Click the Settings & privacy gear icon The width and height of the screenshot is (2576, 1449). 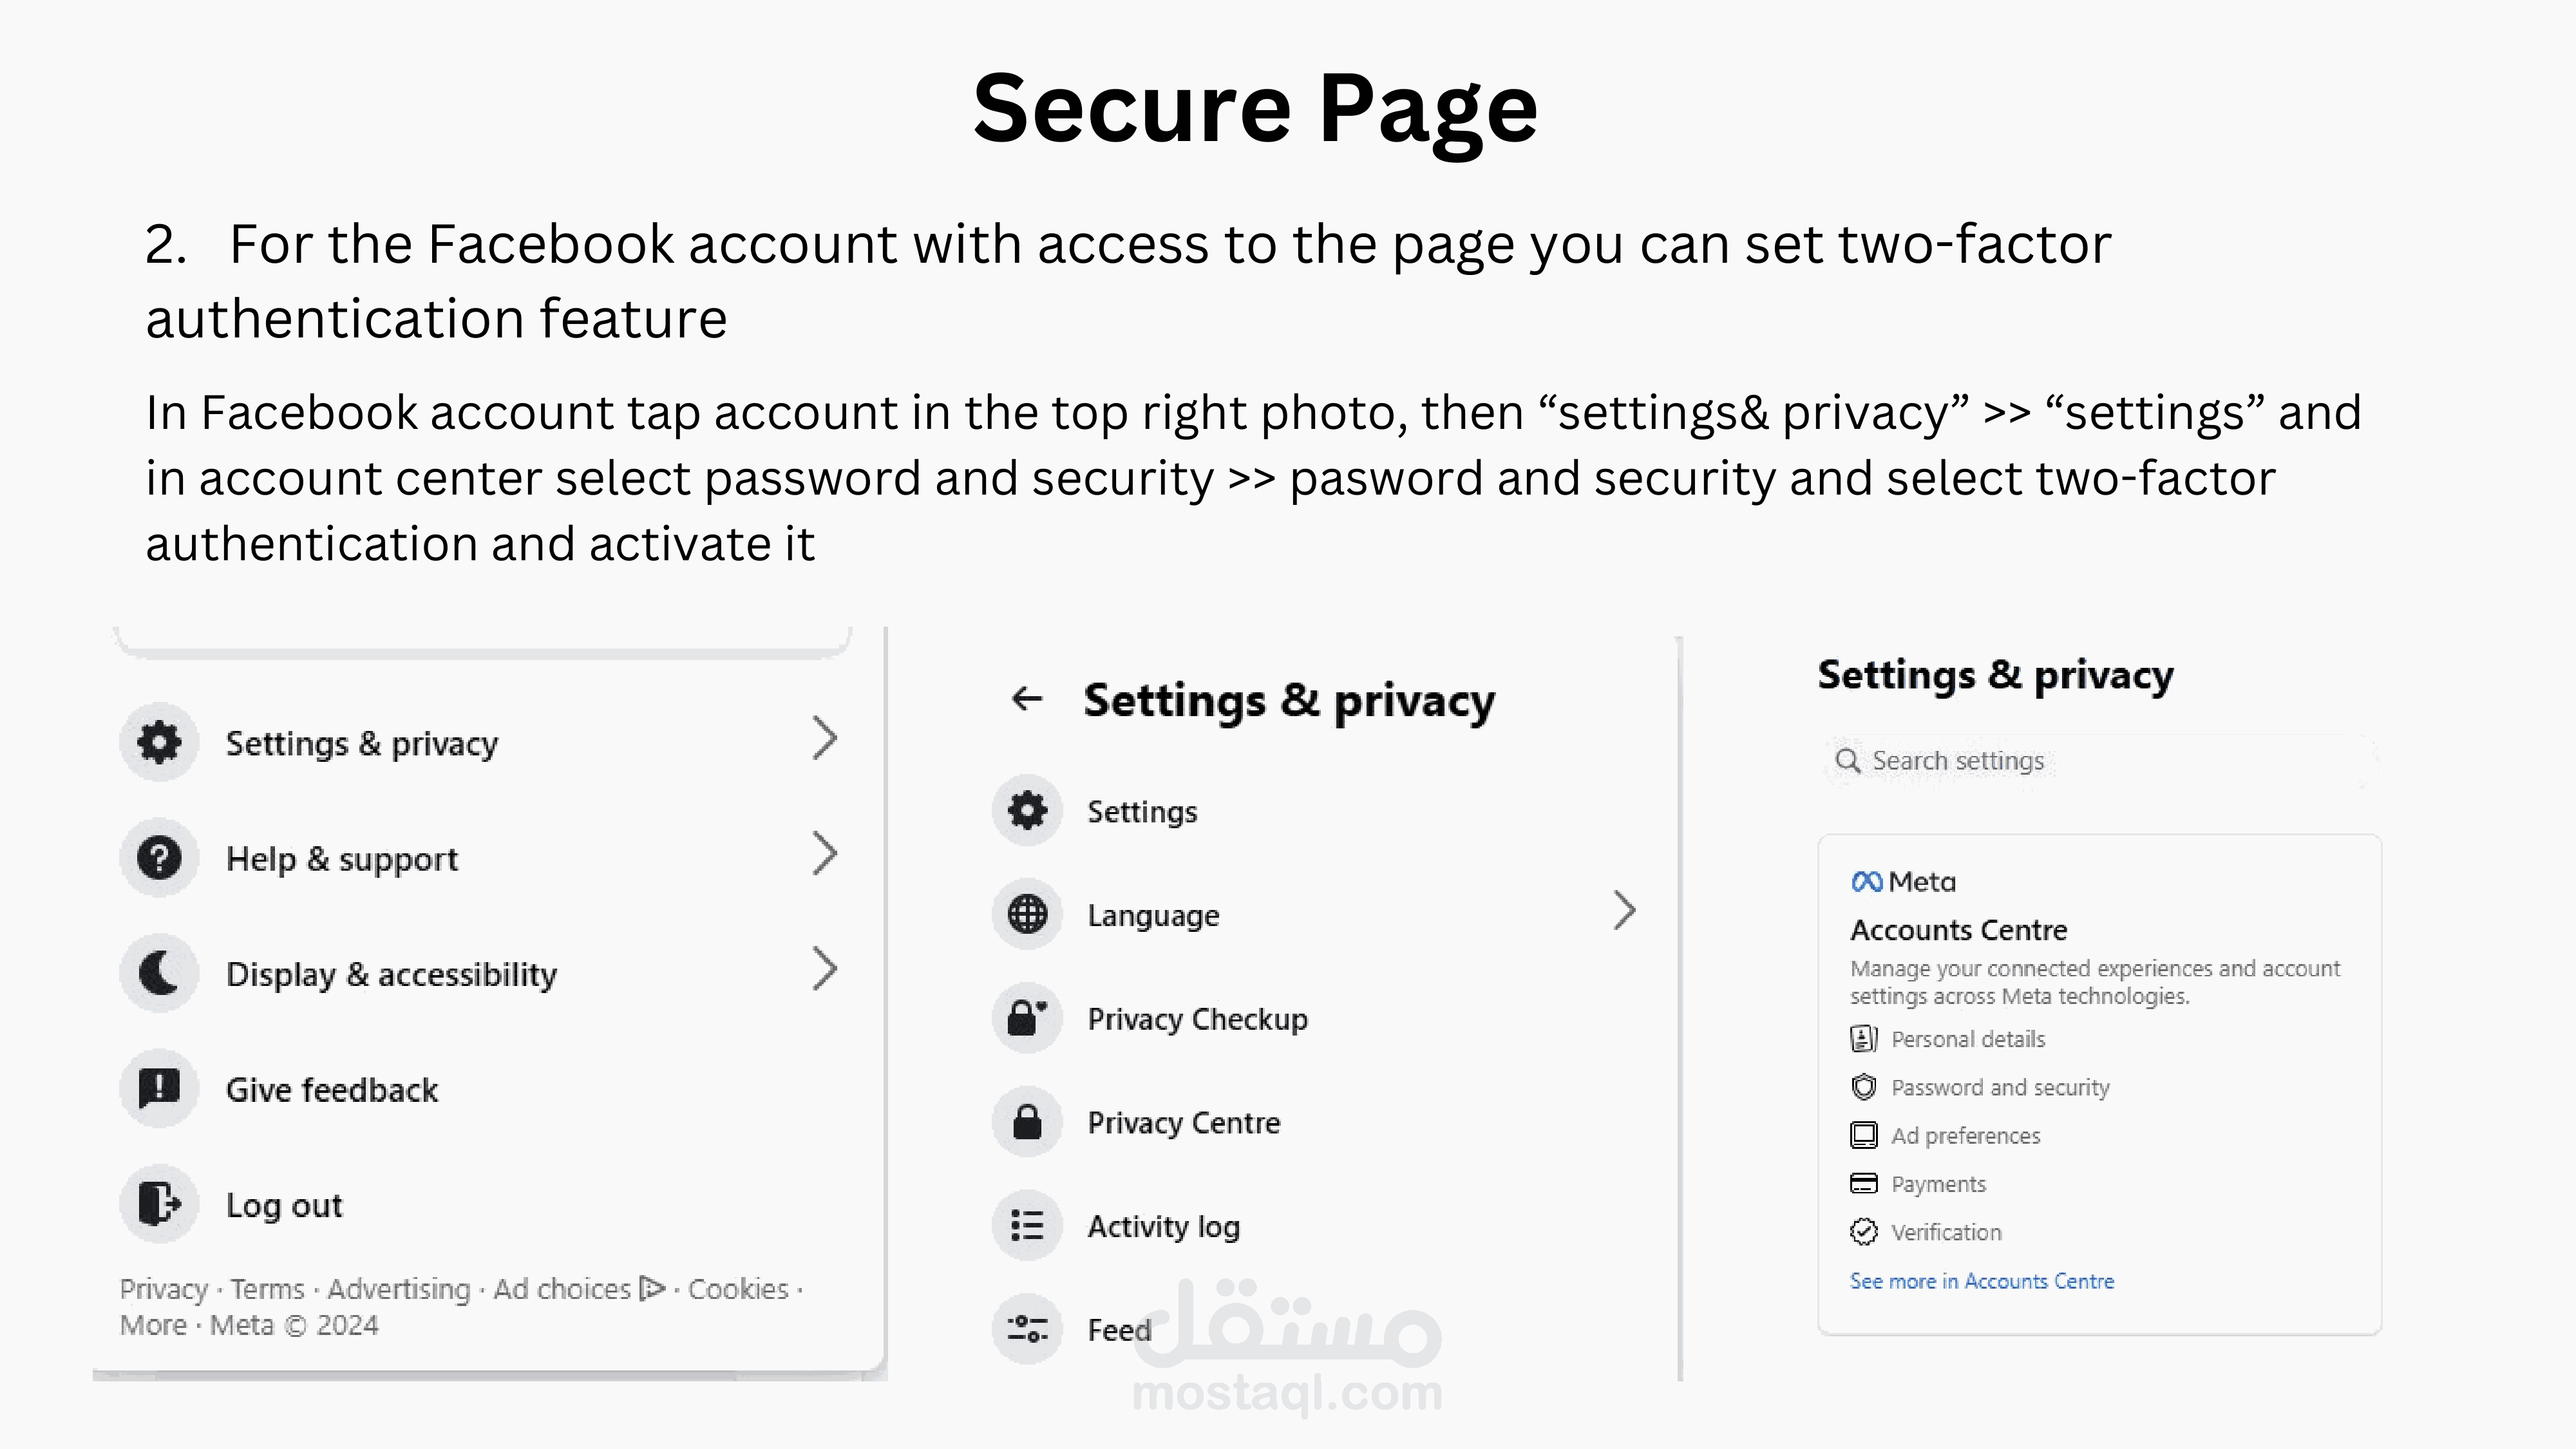tap(159, 742)
